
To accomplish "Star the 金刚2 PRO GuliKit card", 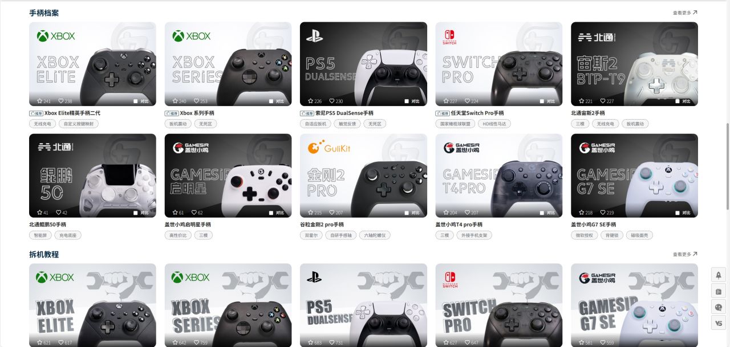I will [311, 213].
